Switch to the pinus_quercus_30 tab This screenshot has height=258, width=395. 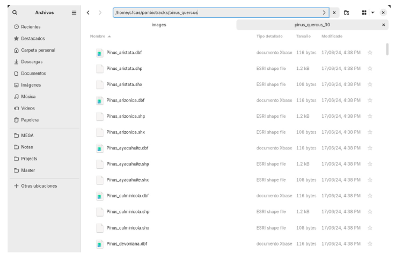pyautogui.click(x=311, y=25)
